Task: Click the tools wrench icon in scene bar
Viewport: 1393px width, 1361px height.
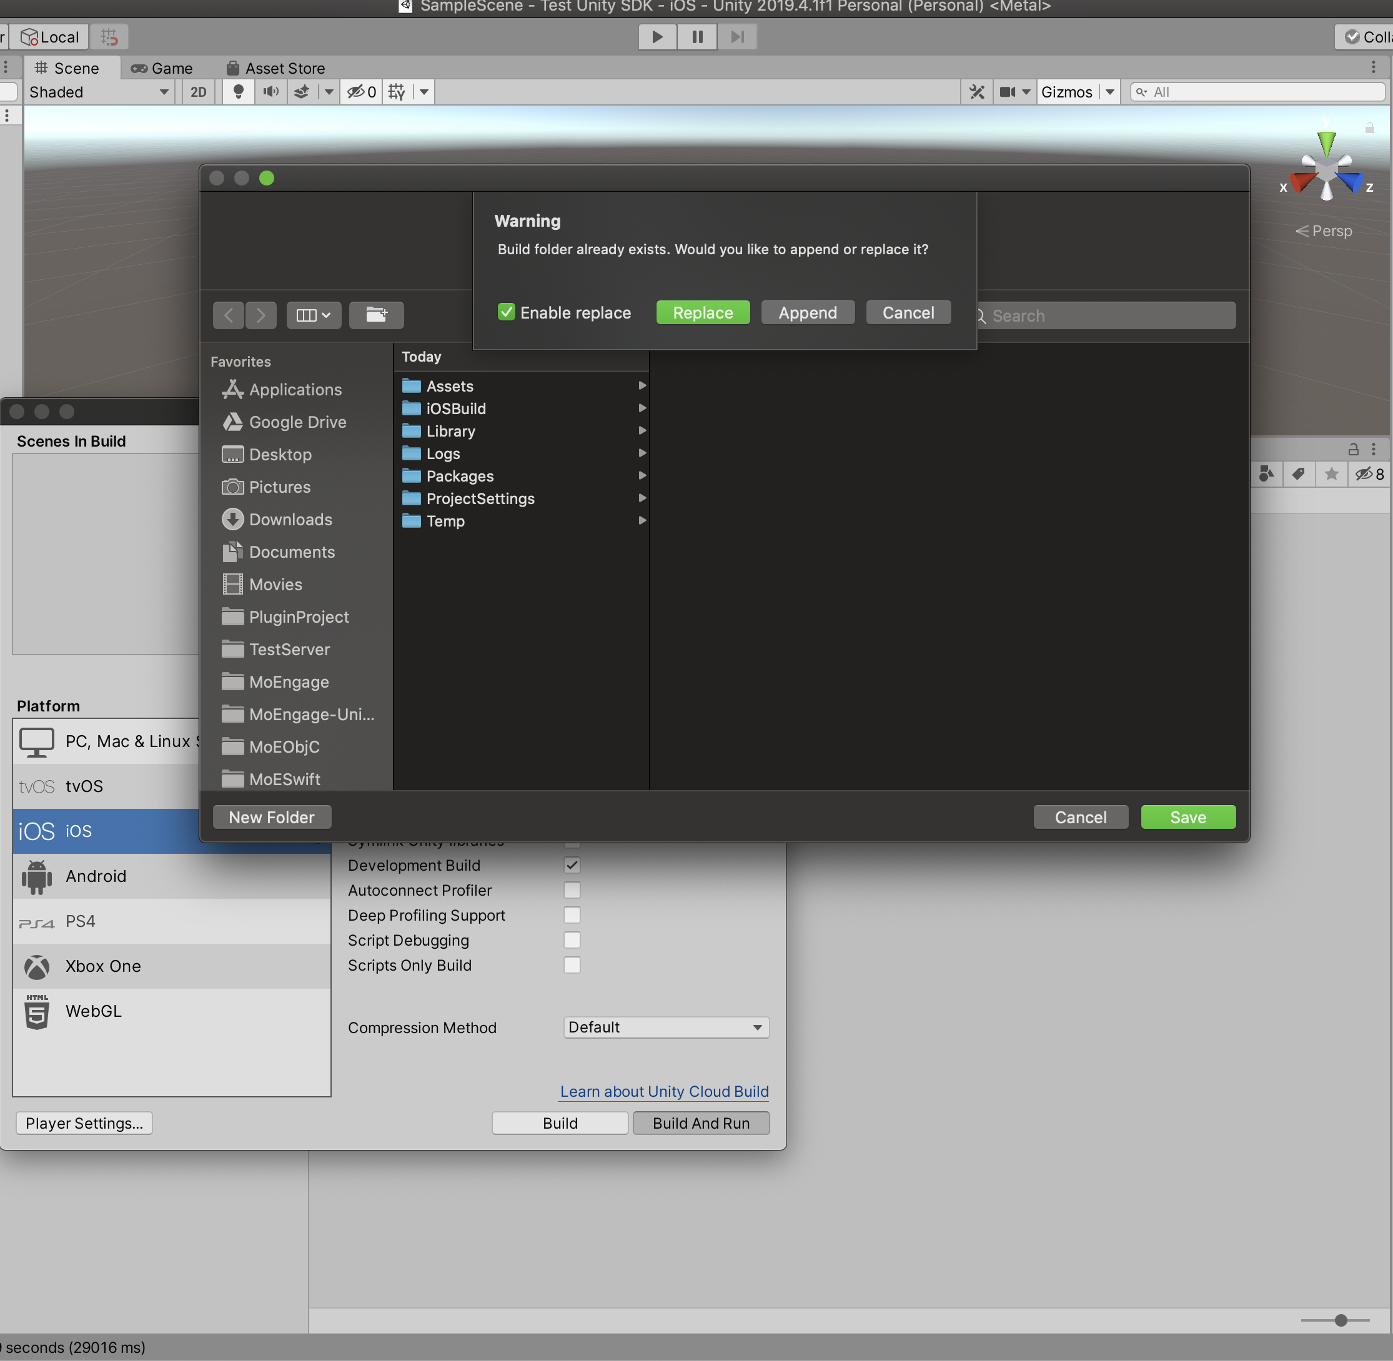Action: coord(976,92)
